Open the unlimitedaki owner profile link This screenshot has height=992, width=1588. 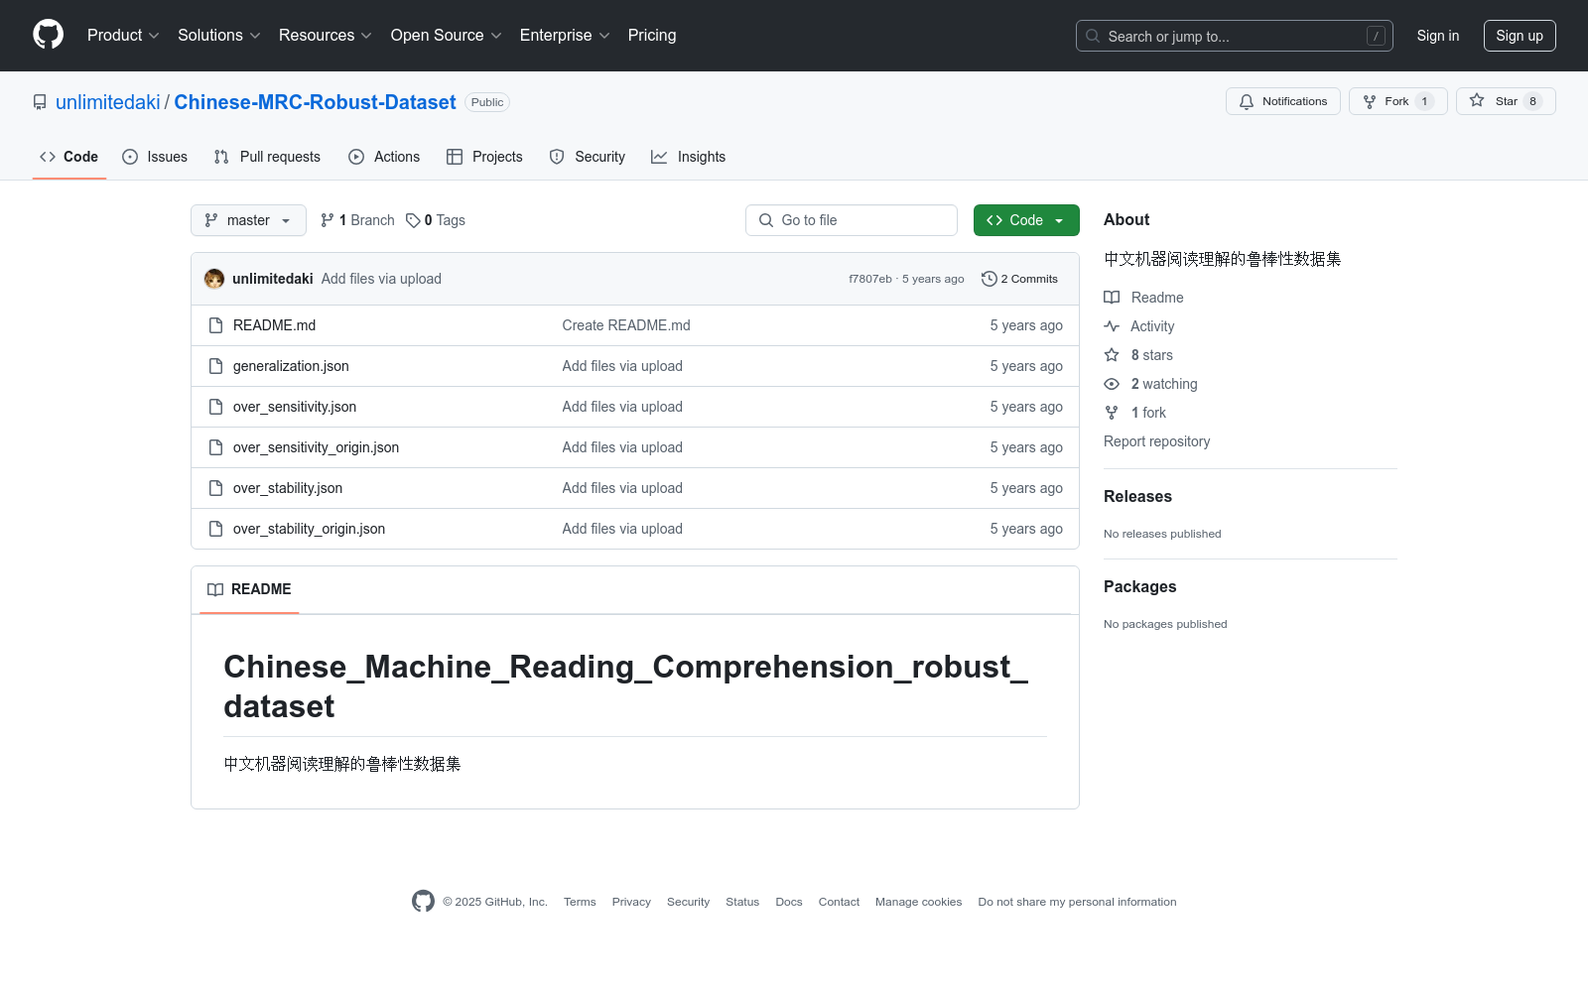tap(108, 102)
